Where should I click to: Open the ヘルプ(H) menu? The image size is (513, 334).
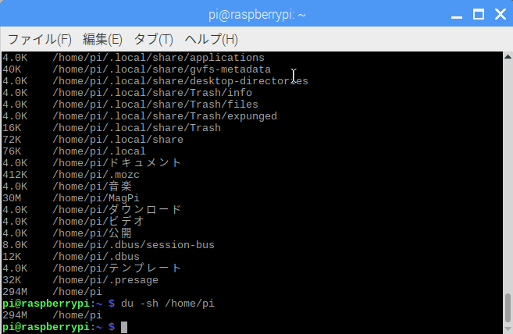click(x=212, y=39)
